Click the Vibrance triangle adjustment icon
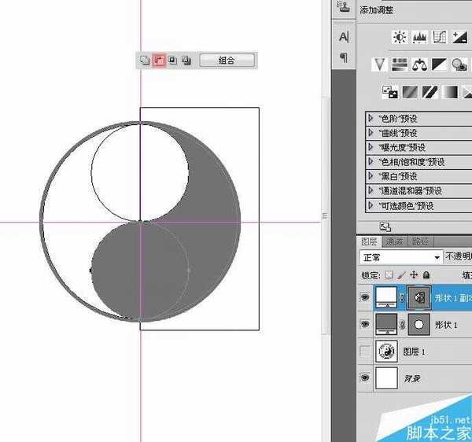 point(380,64)
